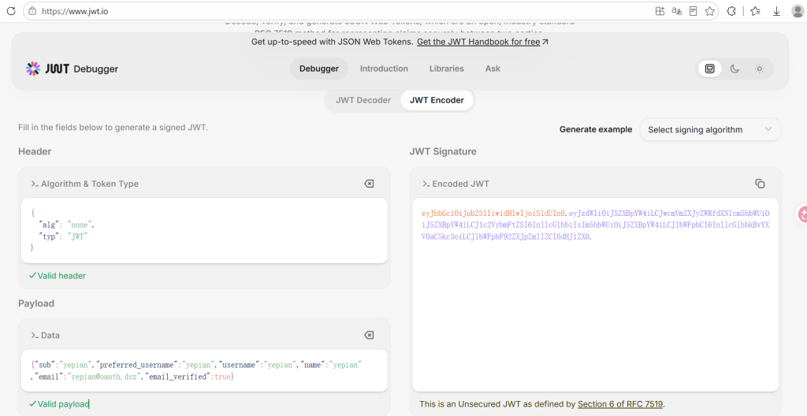Image resolution: width=807 pixels, height=416 pixels.
Task: Click the Data panel terminal icon
Action: [x=35, y=335]
